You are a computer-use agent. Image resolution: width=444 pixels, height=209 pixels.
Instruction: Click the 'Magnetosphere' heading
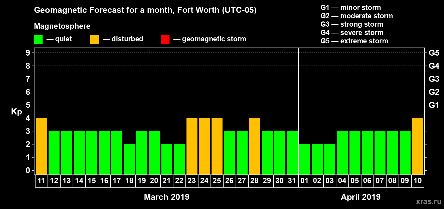[x=62, y=26]
